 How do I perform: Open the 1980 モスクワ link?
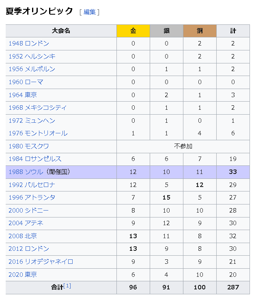pyautogui.click(x=29, y=146)
